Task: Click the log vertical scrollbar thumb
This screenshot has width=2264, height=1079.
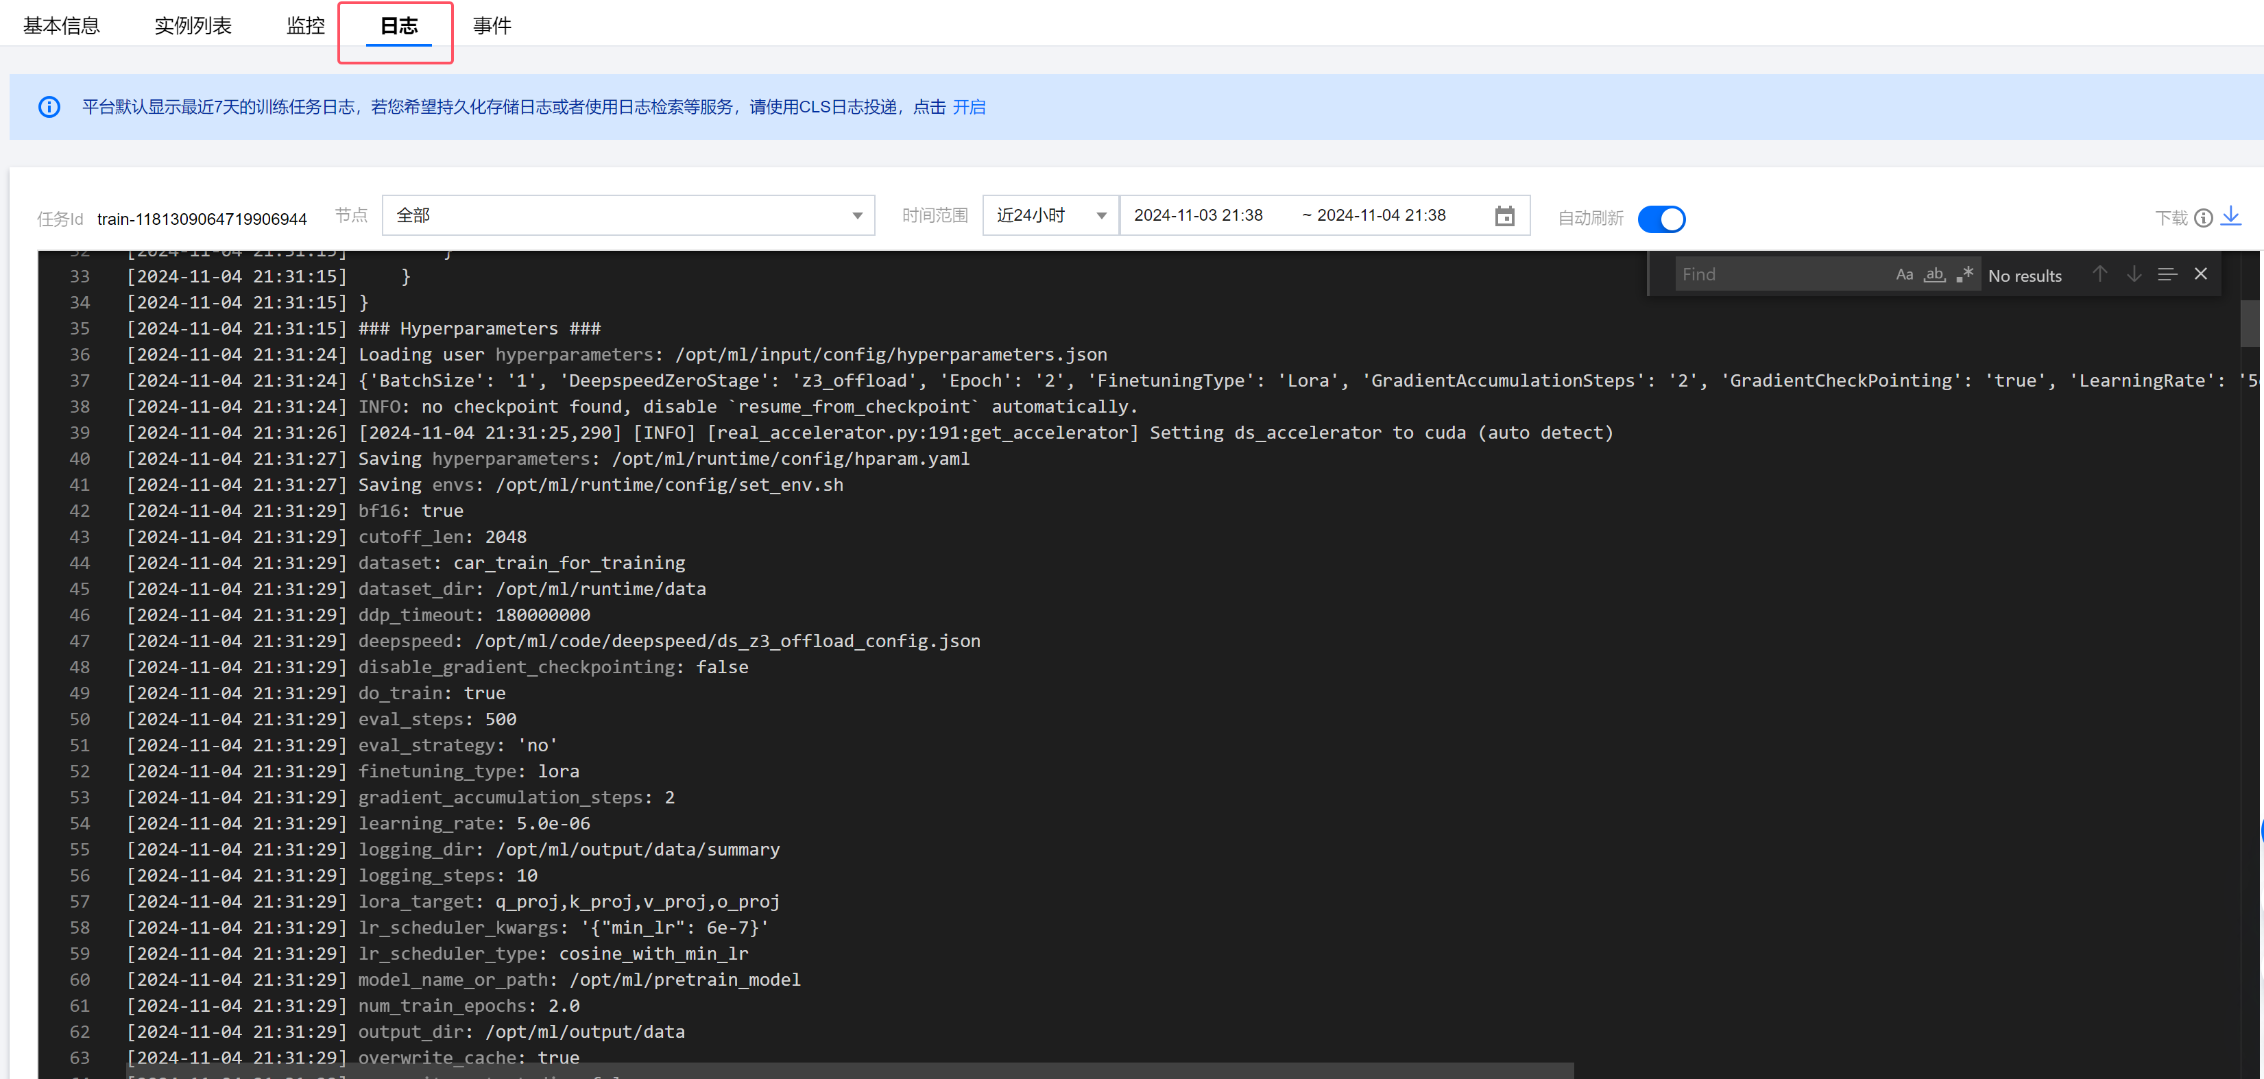Action: tap(2248, 322)
